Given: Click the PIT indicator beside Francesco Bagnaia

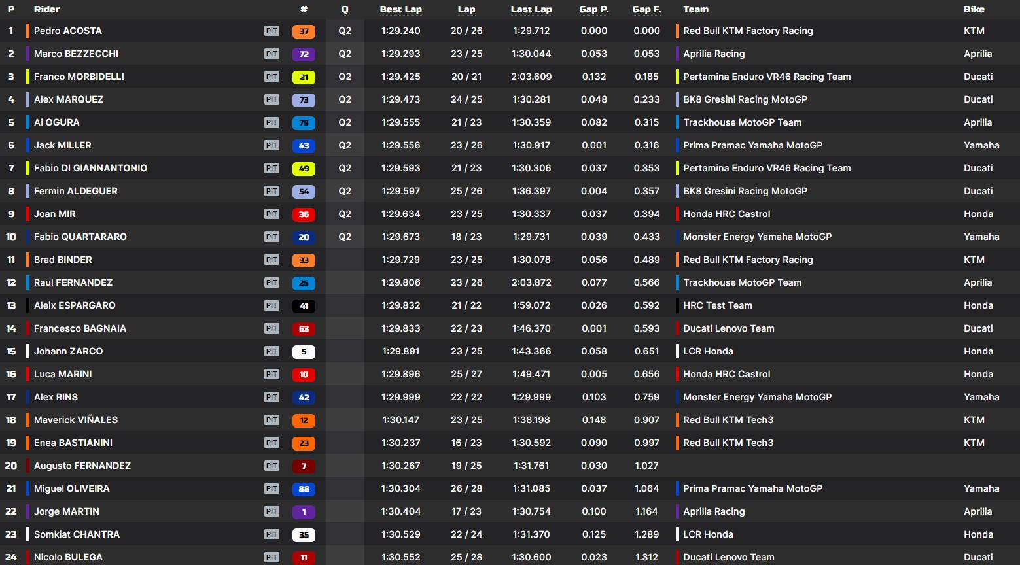Looking at the screenshot, I should coord(272,328).
